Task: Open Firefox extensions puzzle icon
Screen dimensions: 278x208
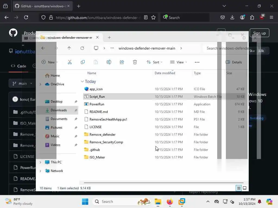Action: point(252,17)
